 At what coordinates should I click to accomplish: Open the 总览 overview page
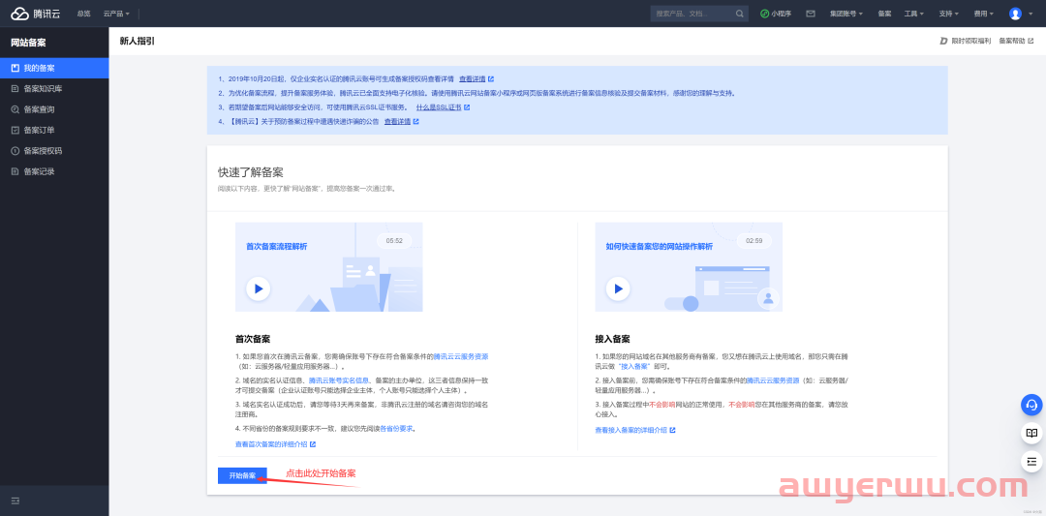click(x=83, y=14)
